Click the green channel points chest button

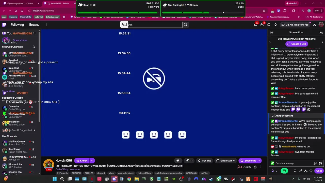tap(284, 171)
